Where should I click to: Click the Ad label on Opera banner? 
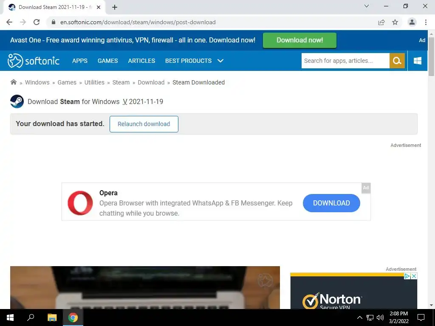tap(366, 188)
